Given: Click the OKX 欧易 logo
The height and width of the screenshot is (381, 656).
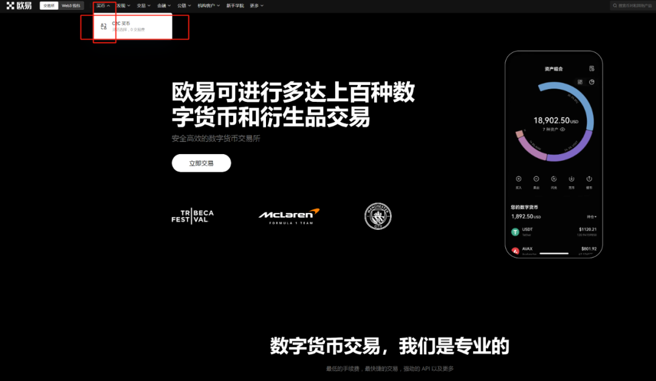Looking at the screenshot, I should [x=18, y=5].
